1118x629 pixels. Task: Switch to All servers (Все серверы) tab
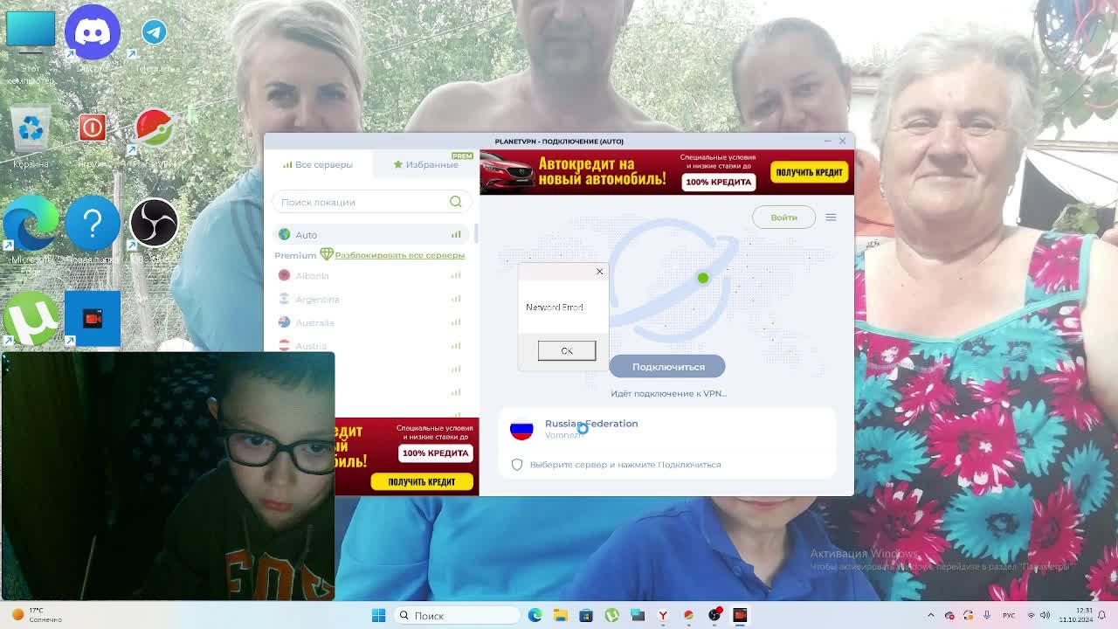[318, 164]
